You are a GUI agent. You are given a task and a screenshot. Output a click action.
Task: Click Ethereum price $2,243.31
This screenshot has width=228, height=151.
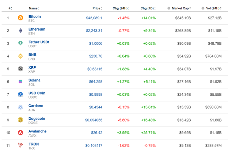(x=94, y=31)
